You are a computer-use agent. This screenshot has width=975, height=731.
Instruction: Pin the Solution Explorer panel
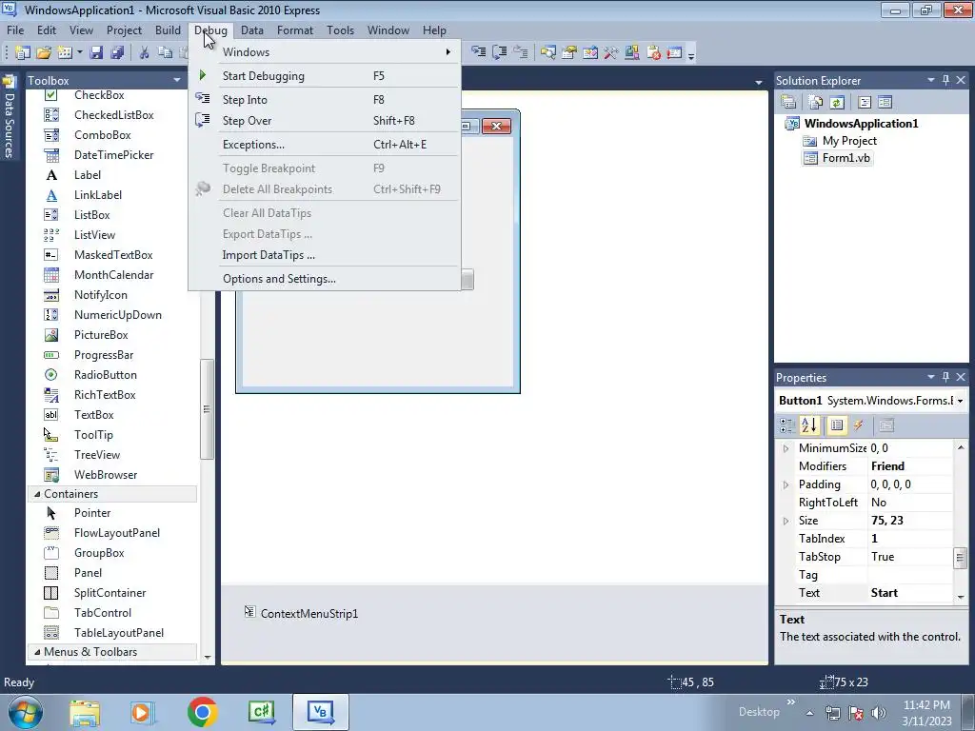[x=945, y=80]
